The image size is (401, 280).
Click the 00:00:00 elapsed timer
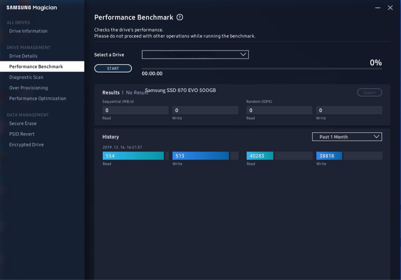[152, 74]
